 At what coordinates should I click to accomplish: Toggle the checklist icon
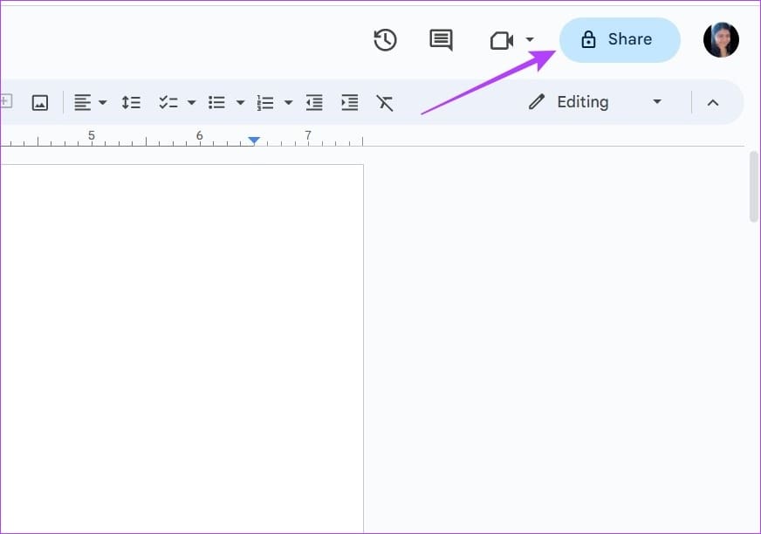click(168, 102)
